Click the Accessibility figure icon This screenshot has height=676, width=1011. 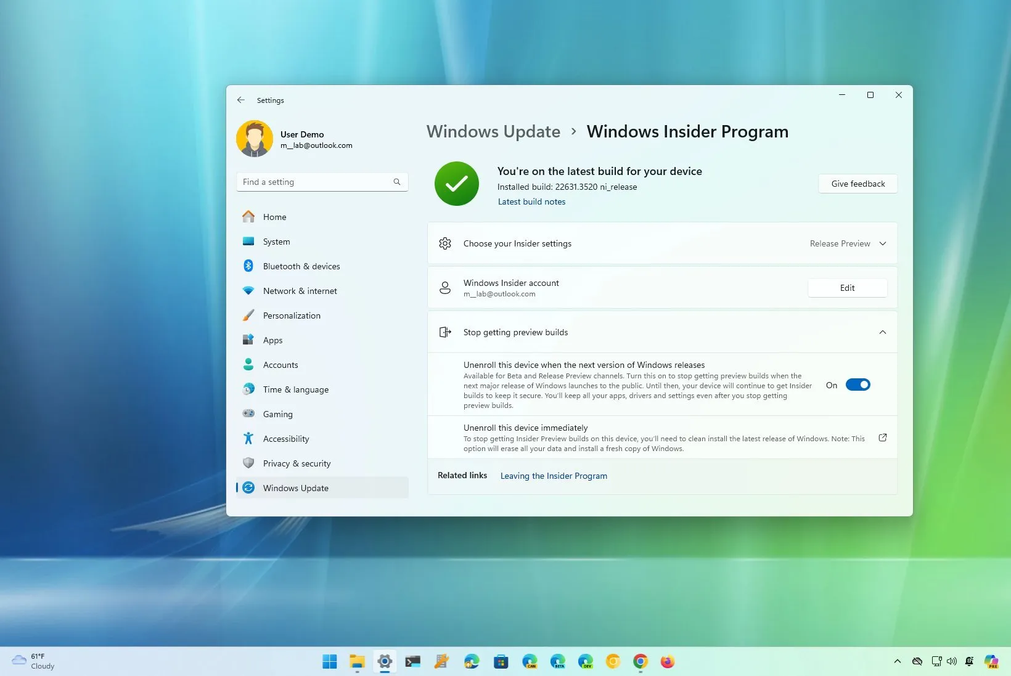point(248,438)
